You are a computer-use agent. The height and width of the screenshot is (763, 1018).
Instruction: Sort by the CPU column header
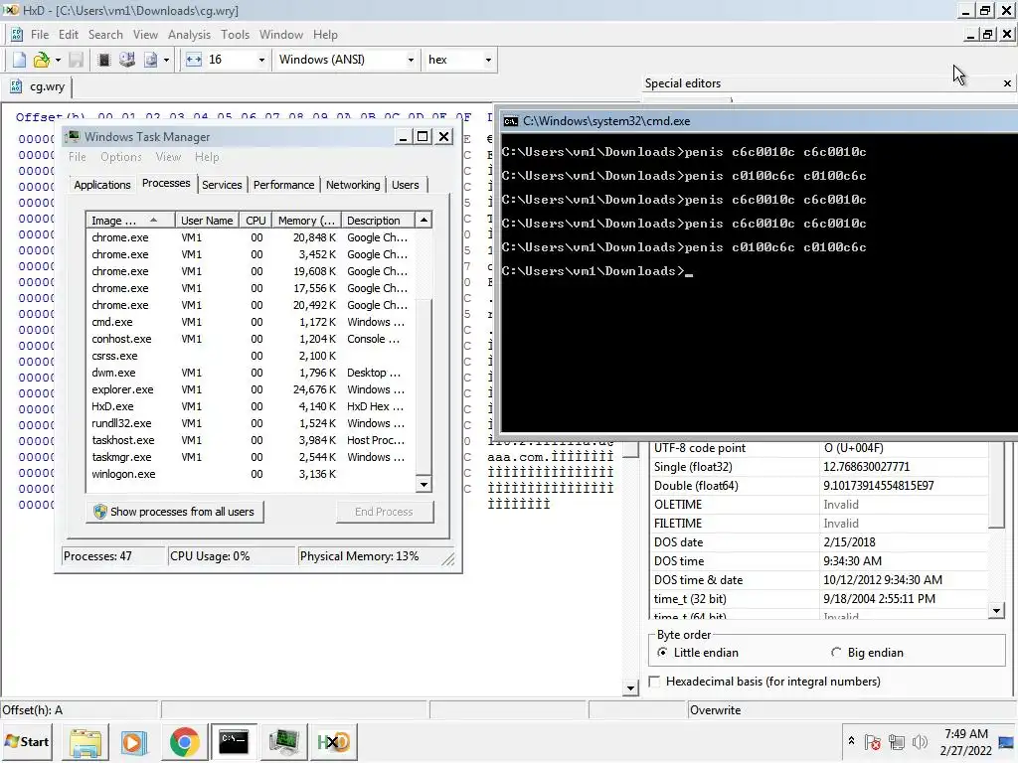[x=255, y=221]
